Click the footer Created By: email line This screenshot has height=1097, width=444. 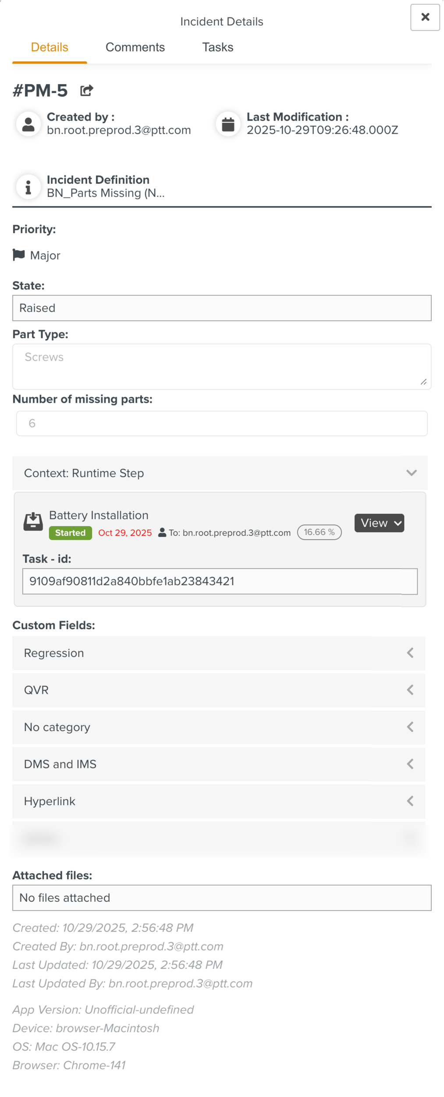118,946
